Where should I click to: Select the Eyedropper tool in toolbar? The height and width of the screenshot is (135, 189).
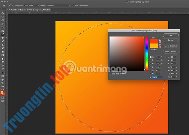pyautogui.click(x=3, y=34)
